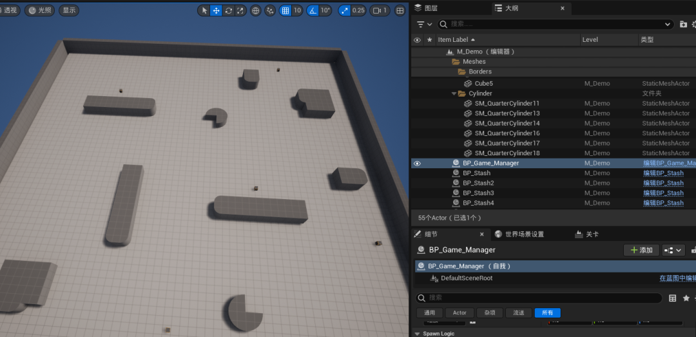
Task: Toggle visibility eye of BP_Game_Manager
Action: [x=417, y=164]
